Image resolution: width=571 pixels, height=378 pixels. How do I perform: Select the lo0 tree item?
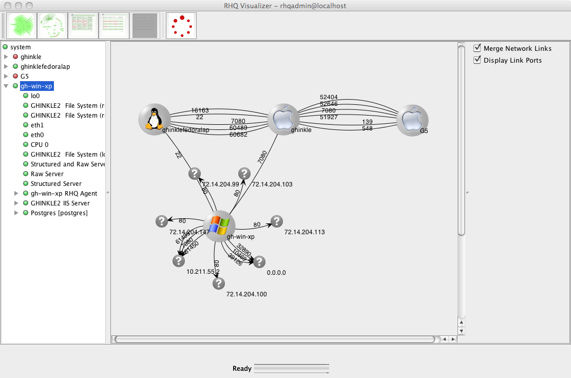(35, 96)
